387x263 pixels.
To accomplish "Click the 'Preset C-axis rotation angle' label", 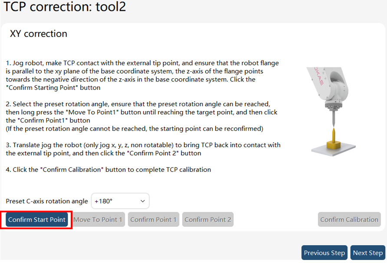I will (47, 201).
